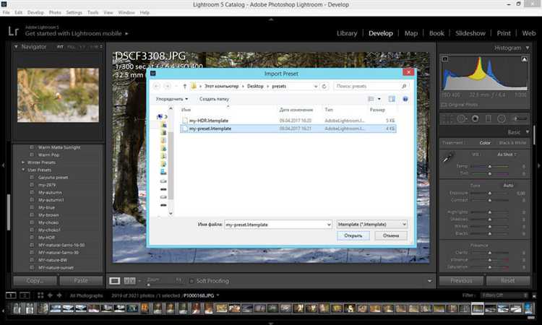Select the Graduated Filter tool icon
The height and width of the screenshot is (325, 542).
pyautogui.click(x=489, y=119)
